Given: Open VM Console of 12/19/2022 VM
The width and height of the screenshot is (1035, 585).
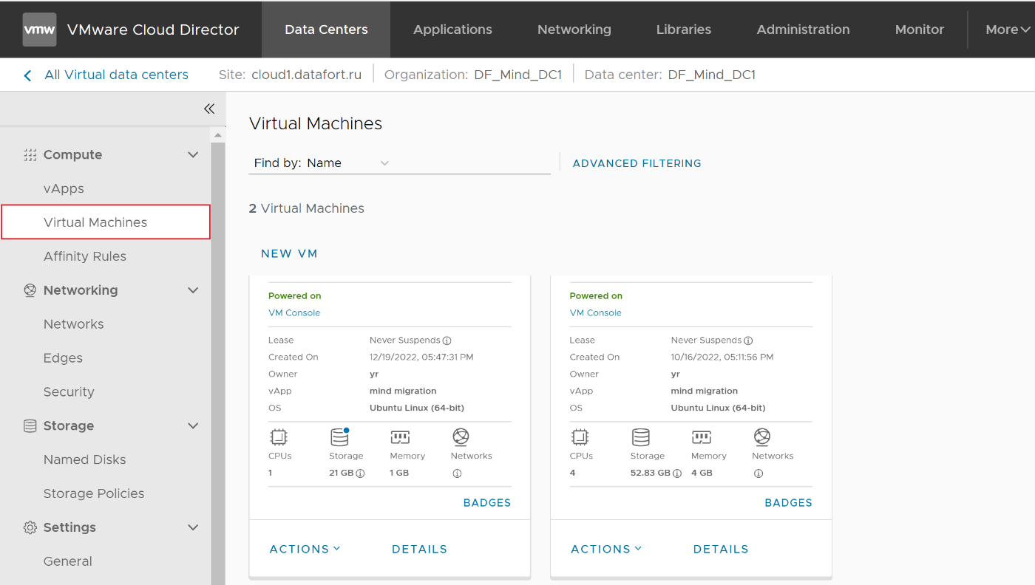Looking at the screenshot, I should (x=294, y=312).
